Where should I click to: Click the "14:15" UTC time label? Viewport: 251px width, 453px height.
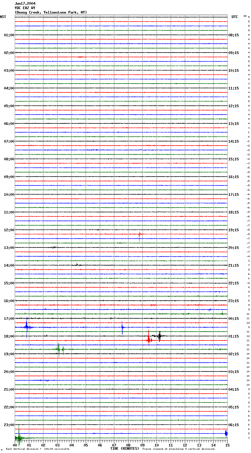point(234,141)
